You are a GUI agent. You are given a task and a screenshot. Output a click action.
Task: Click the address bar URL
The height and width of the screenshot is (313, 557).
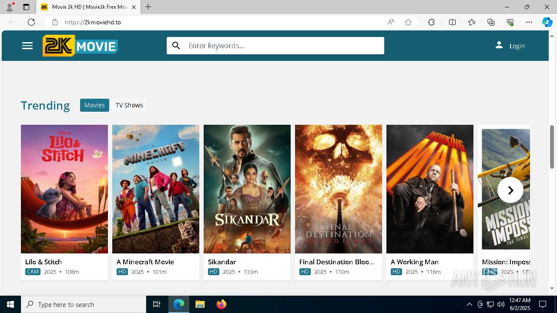(93, 22)
